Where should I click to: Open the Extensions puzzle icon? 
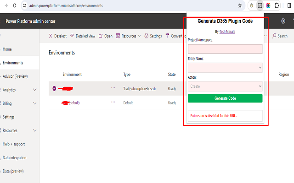point(277,5)
